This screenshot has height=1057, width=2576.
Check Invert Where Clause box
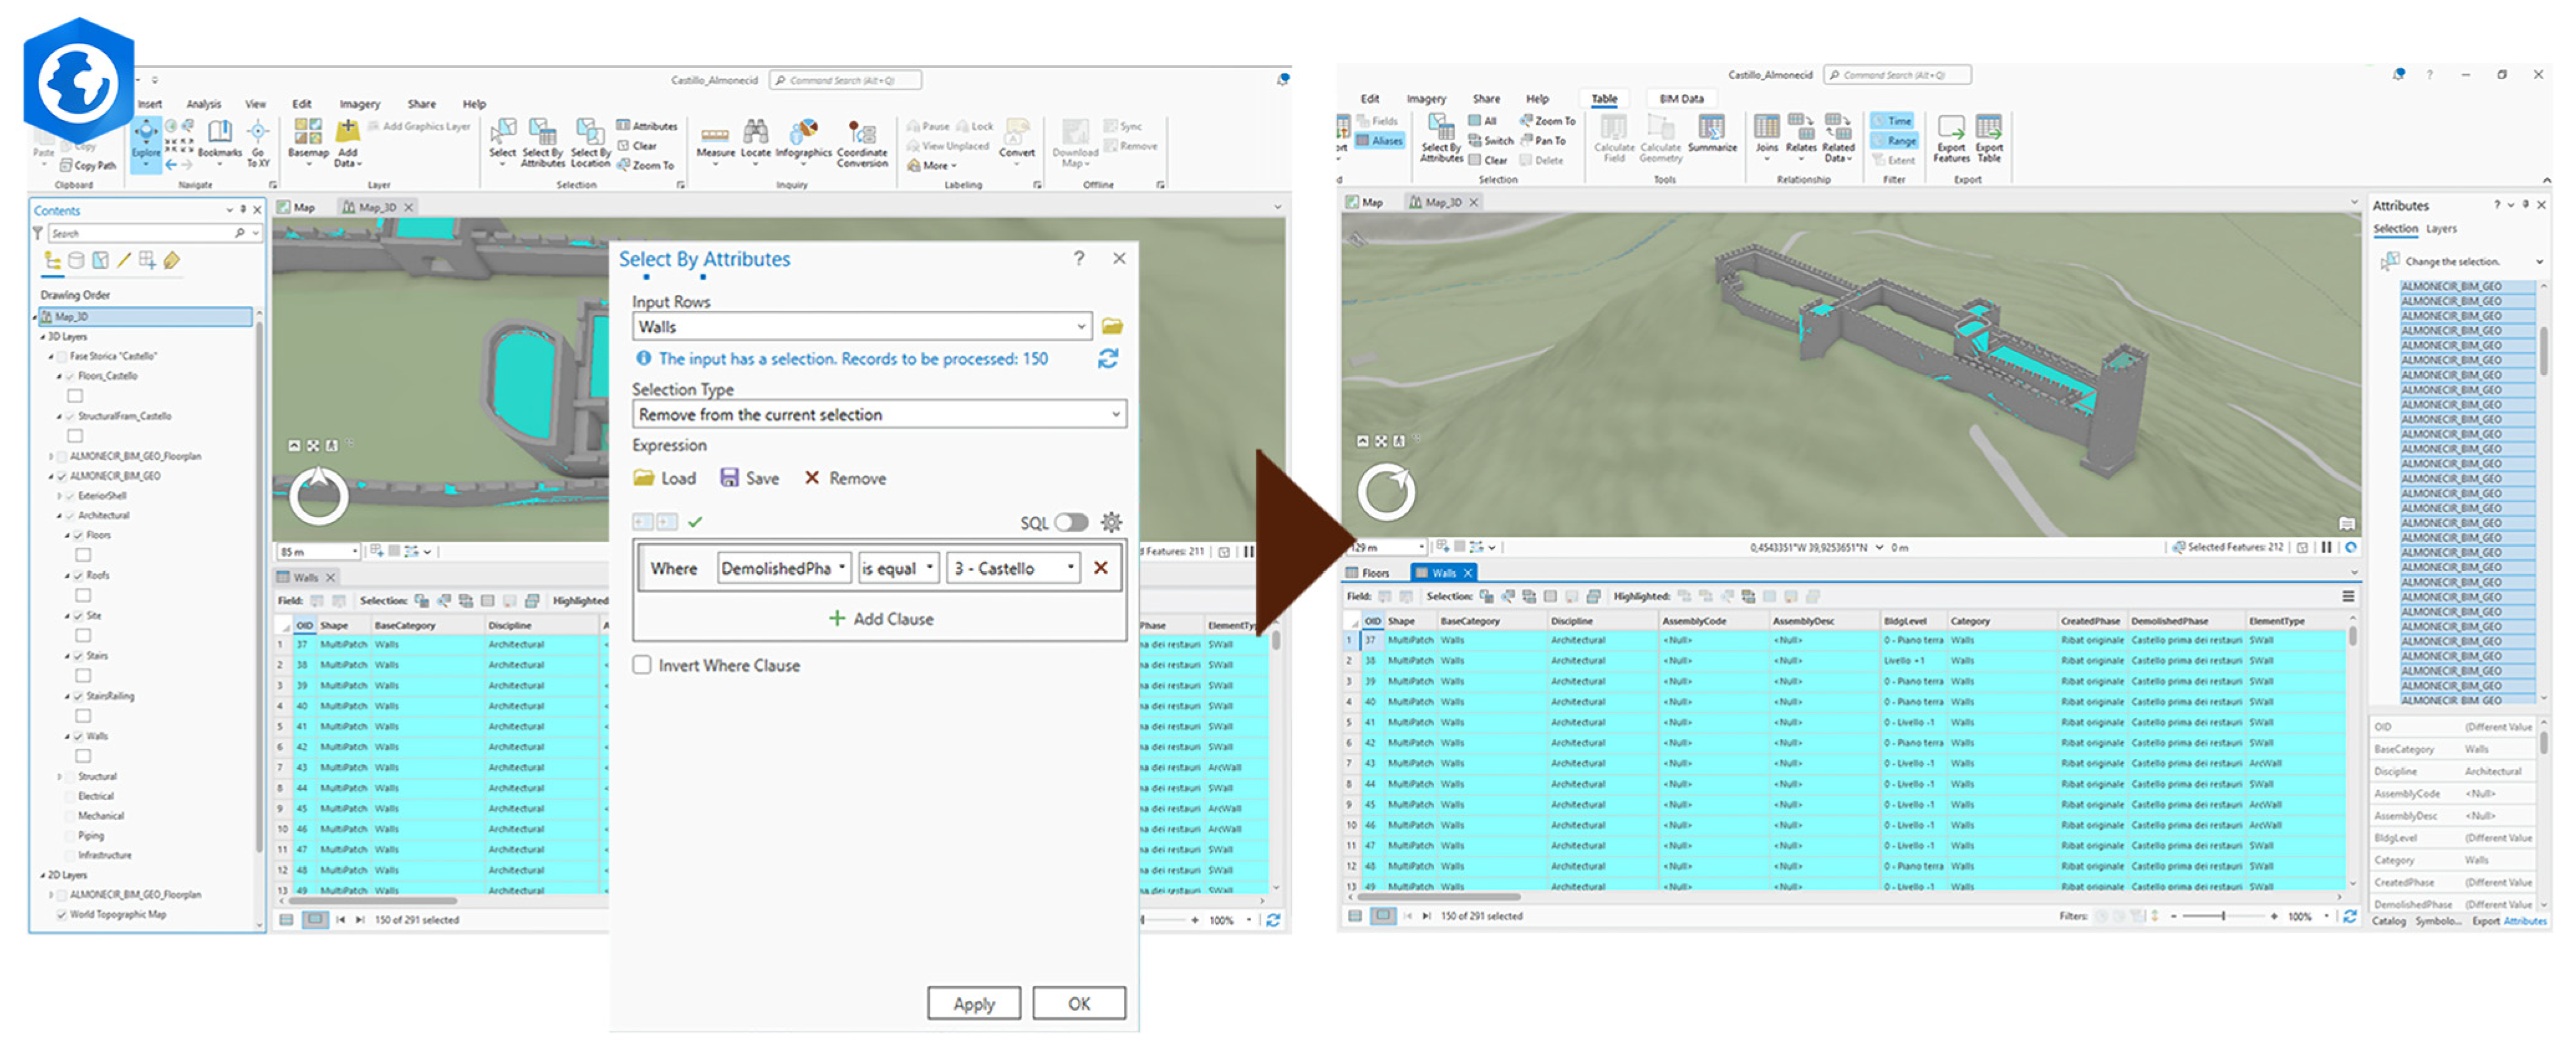coord(643,665)
